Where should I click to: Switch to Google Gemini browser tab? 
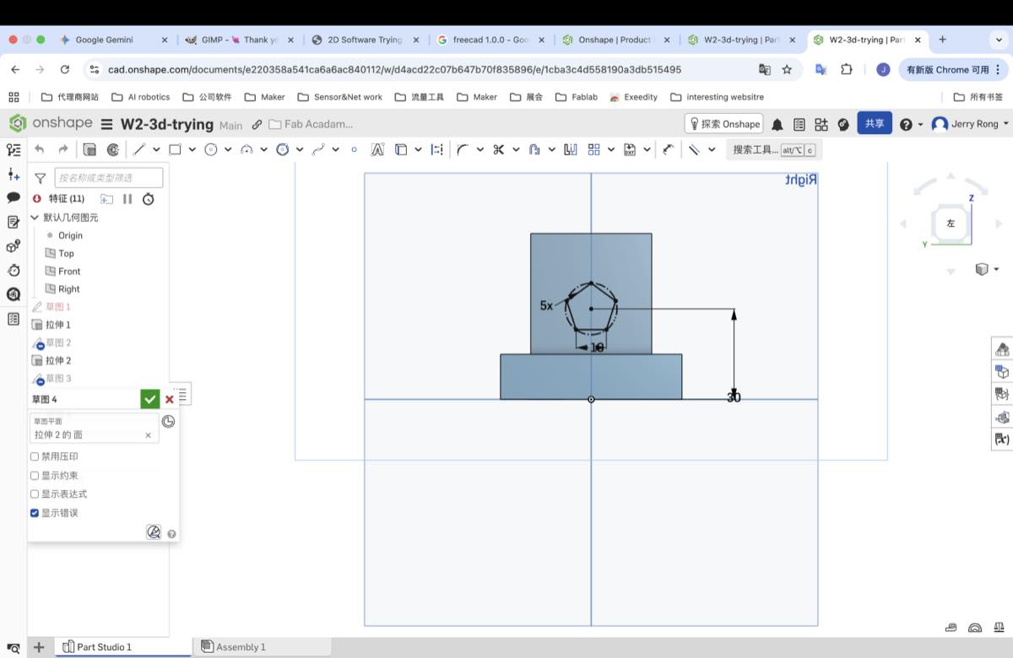coord(114,40)
